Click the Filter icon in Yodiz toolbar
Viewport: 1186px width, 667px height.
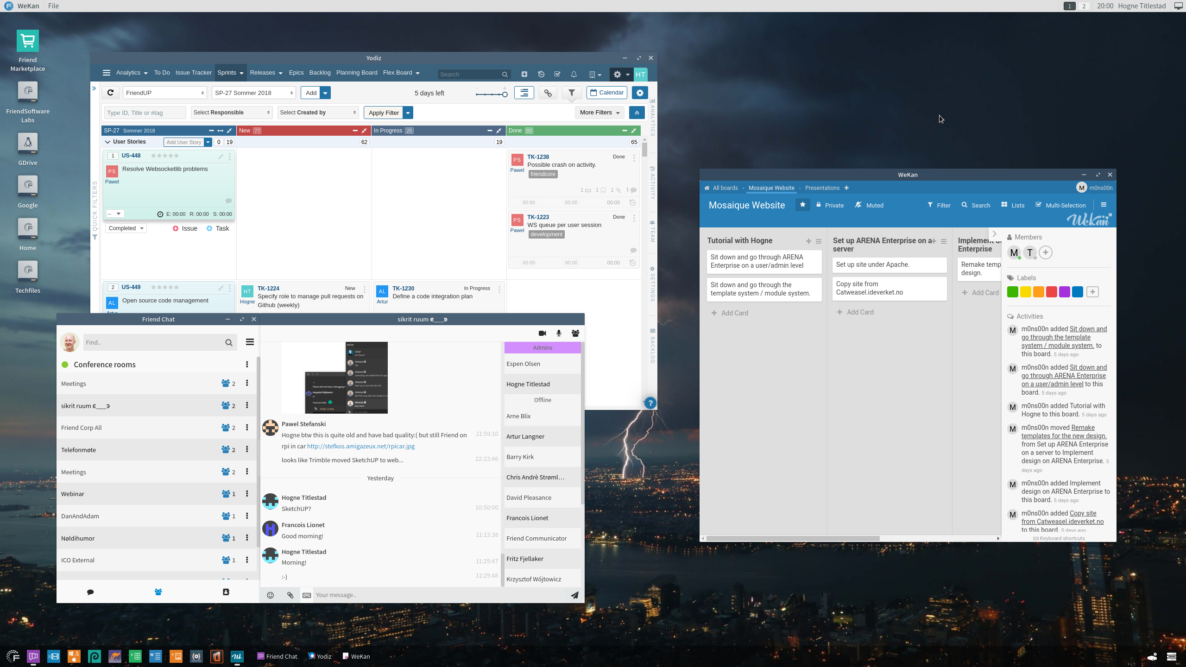570,92
